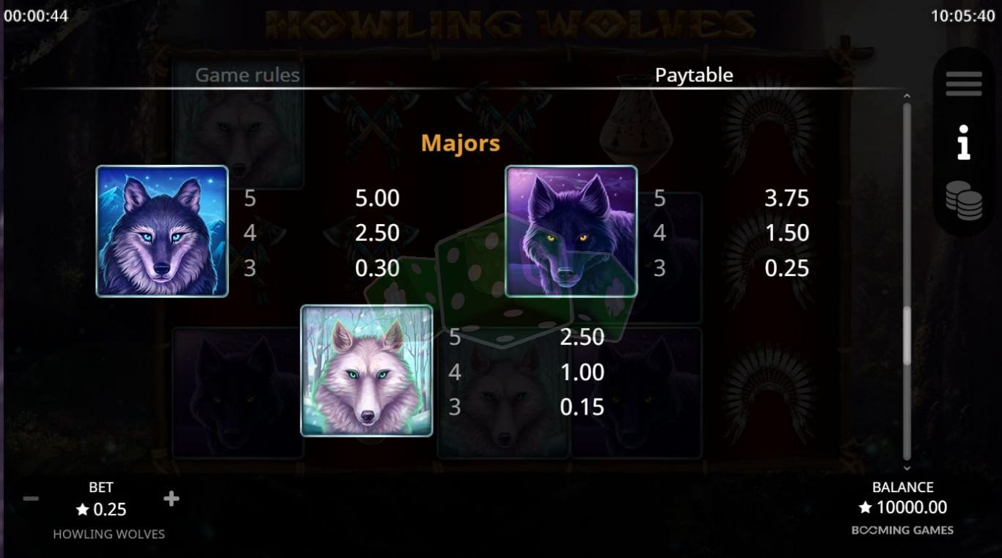Click the paytable scrollbar thumb

pos(907,335)
